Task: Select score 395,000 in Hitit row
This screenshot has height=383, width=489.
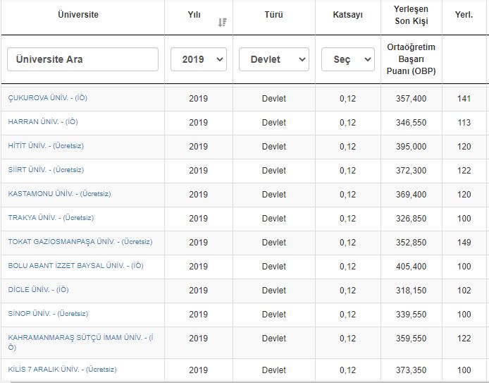Action: tap(411, 147)
